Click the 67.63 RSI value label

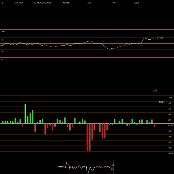[x=160, y=38]
